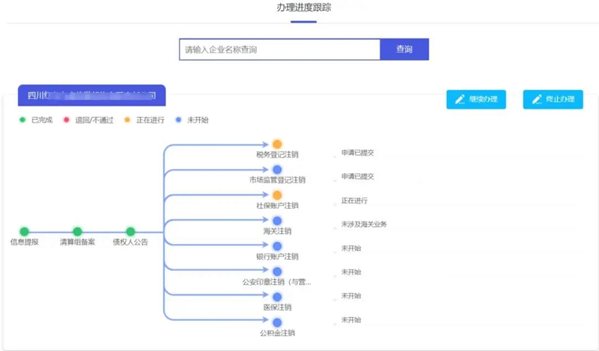Click the blue 市场监管登记注销 node
Viewport: 599px width, 351px height.
pyautogui.click(x=277, y=170)
